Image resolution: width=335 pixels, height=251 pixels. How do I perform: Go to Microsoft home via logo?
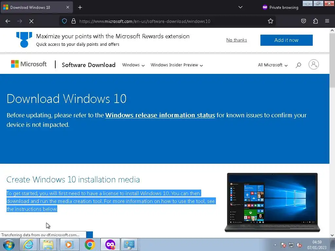(x=29, y=64)
